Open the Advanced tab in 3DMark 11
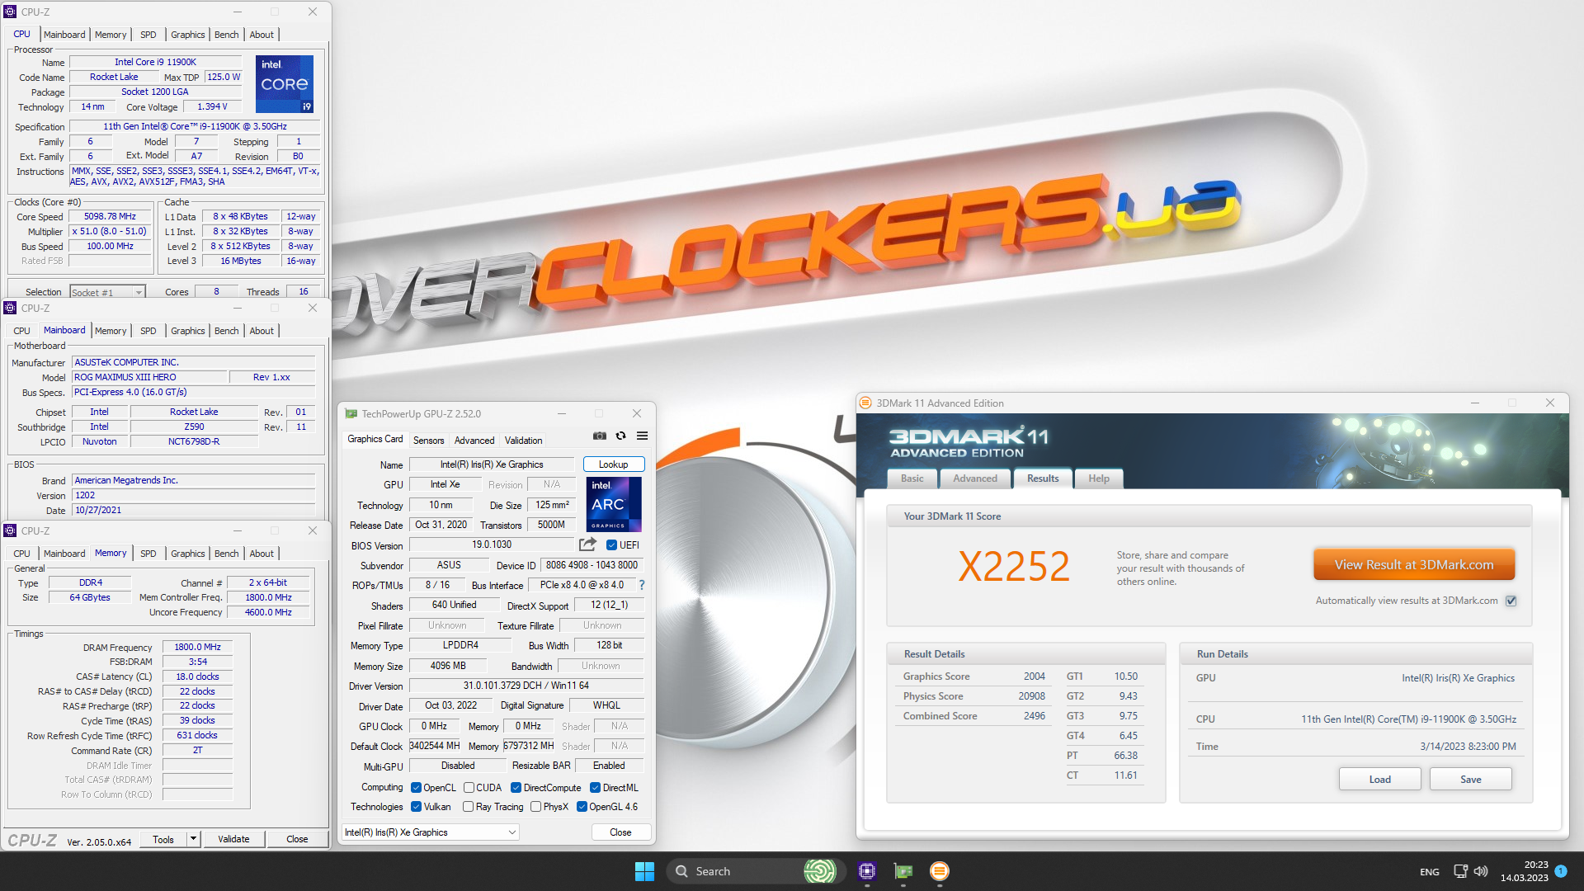 [975, 478]
